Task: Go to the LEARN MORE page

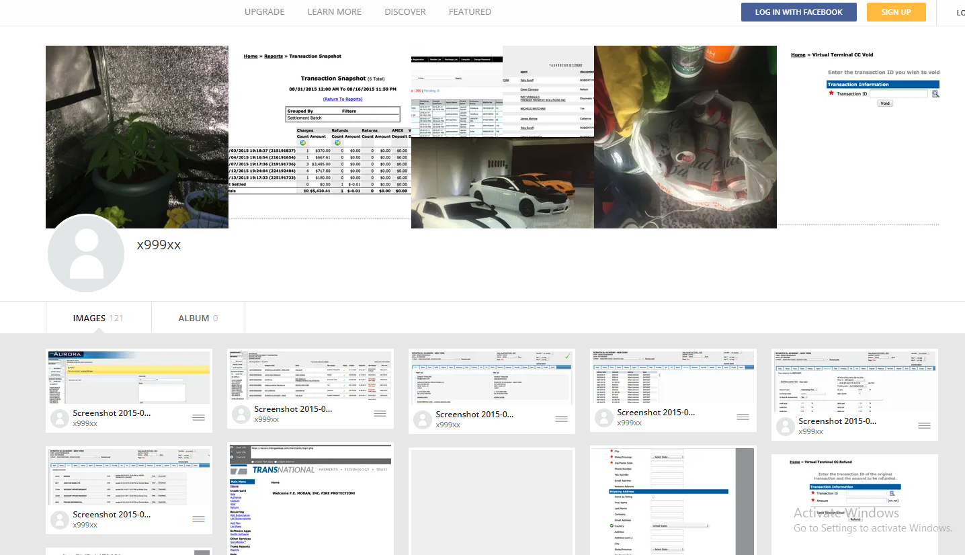Action: [334, 12]
